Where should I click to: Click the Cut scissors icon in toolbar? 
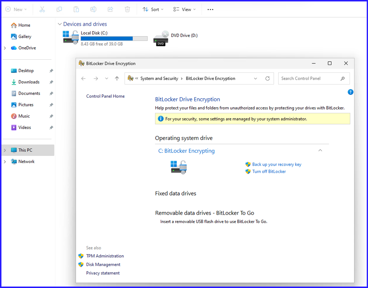42,9
